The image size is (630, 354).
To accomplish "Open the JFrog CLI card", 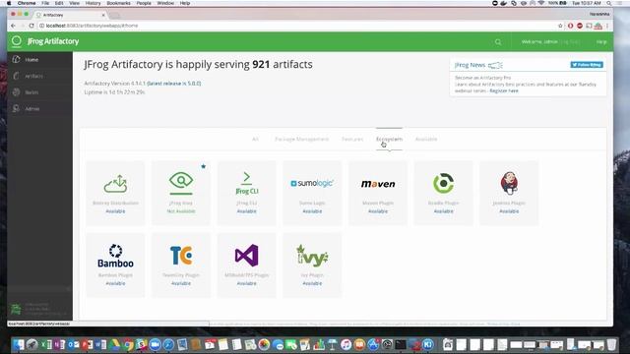I will coord(247,193).
